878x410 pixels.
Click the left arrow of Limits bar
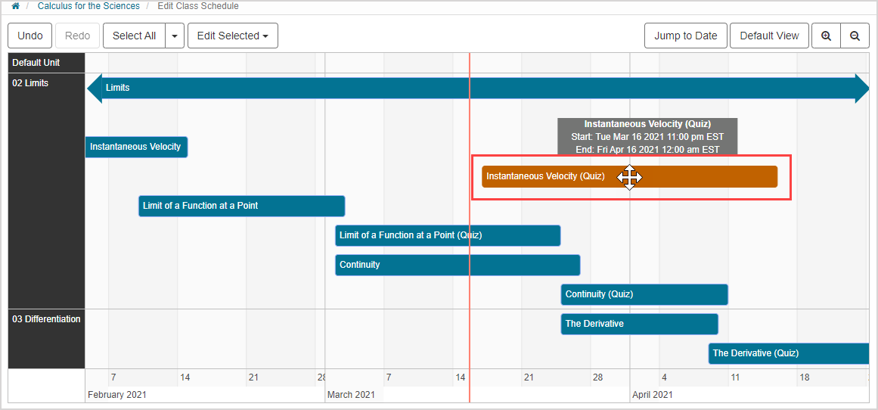click(x=95, y=88)
